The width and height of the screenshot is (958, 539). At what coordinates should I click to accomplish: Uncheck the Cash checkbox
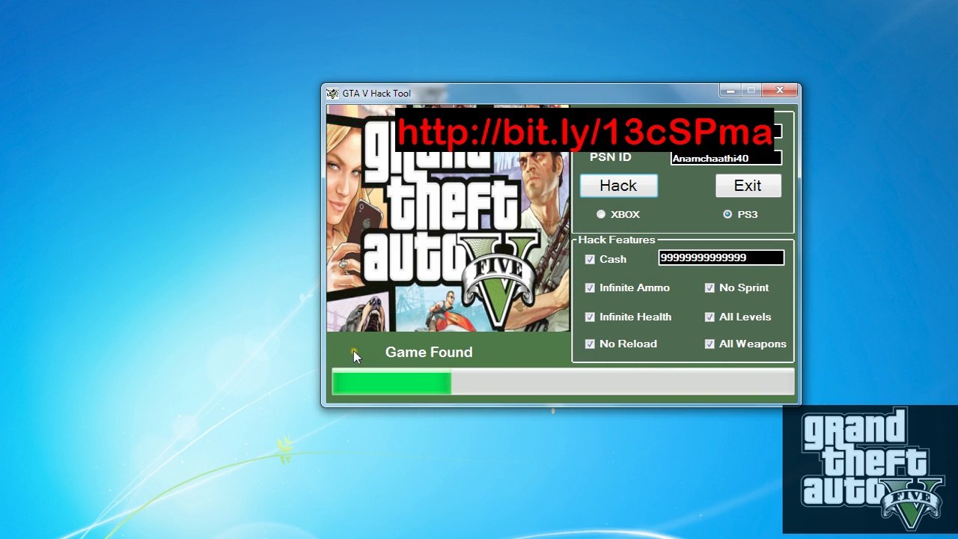tap(590, 259)
